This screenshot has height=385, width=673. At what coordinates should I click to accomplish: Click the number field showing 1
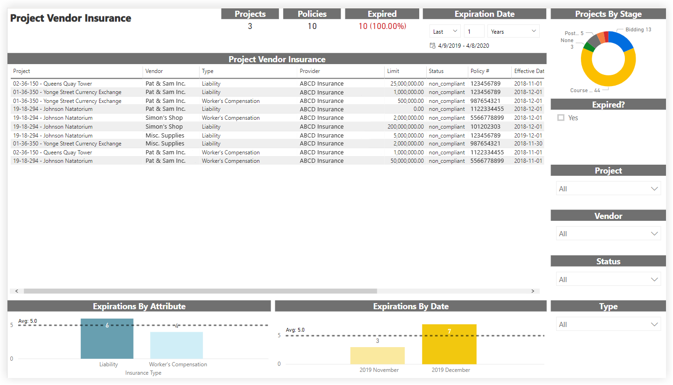[474, 31]
